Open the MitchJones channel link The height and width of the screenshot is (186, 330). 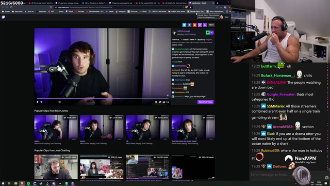[184, 31]
